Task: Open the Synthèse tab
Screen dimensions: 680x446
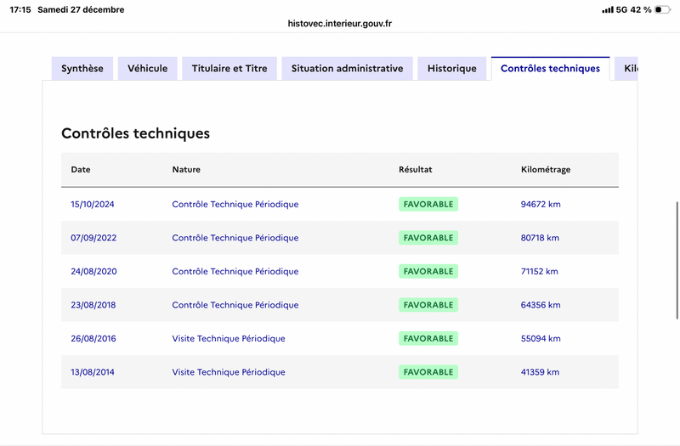Action: pos(82,69)
